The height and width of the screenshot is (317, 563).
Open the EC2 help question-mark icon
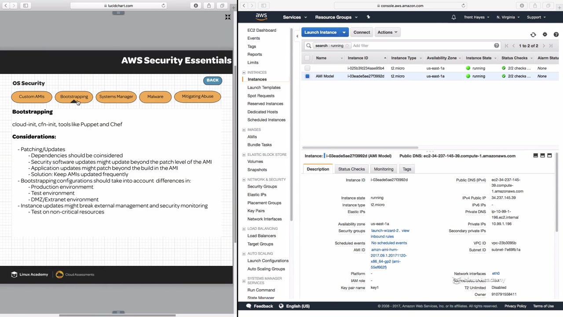tap(556, 34)
